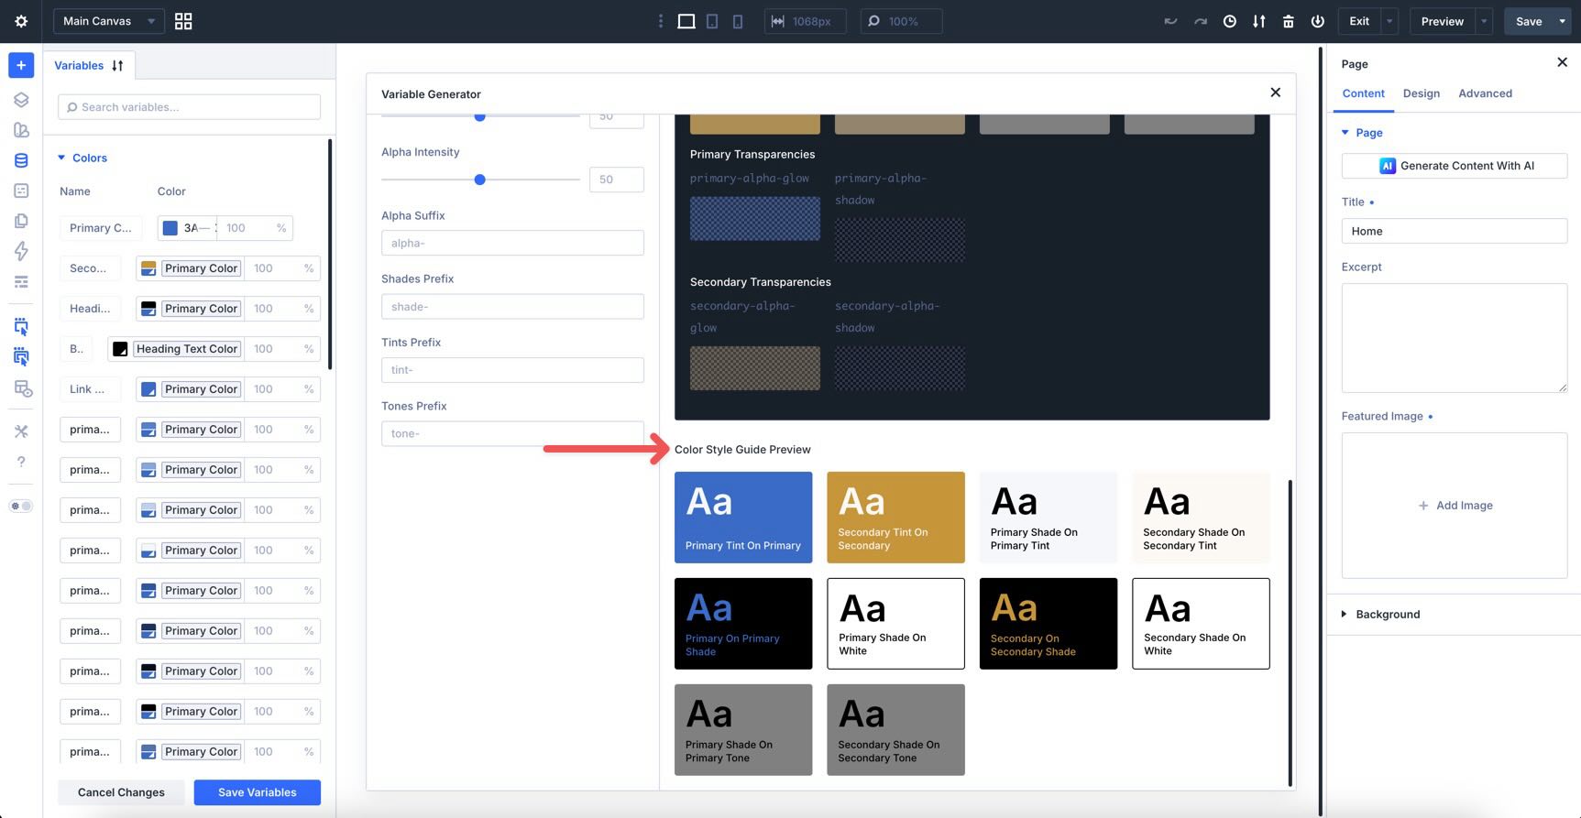This screenshot has height=818, width=1581.
Task: Switch to desktop view icon
Action: pyautogui.click(x=686, y=21)
